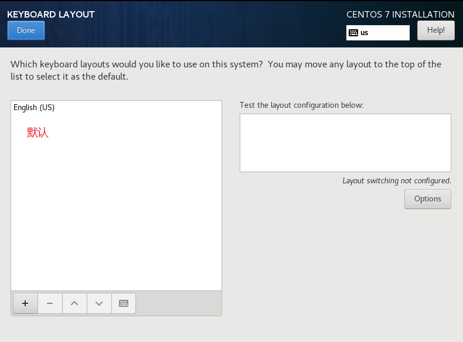Remove selected layout with minus icon
Screen dimensions: 463x342
pyautogui.click(x=50, y=303)
